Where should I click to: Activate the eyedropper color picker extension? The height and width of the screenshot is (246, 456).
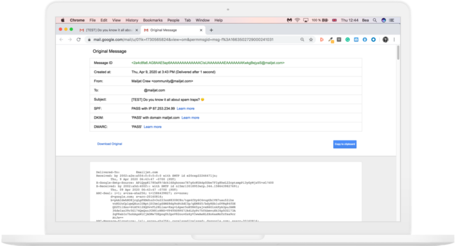tap(331, 40)
